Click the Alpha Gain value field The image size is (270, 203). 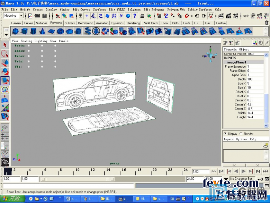click(255, 75)
